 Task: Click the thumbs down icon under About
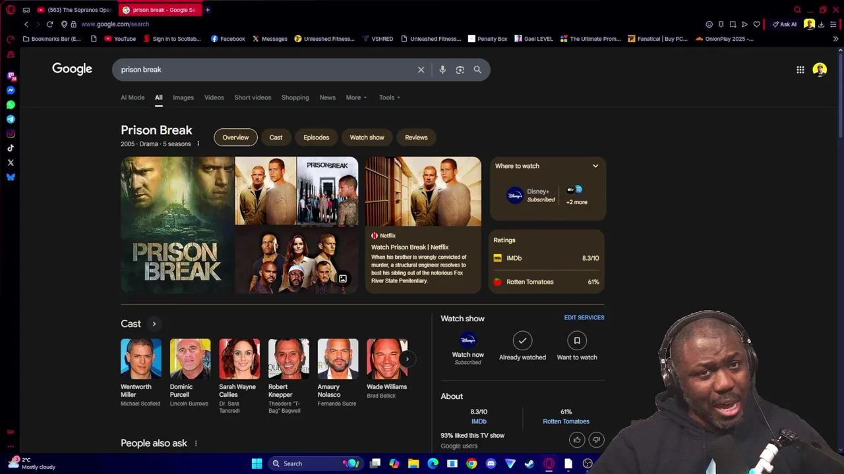tap(596, 440)
